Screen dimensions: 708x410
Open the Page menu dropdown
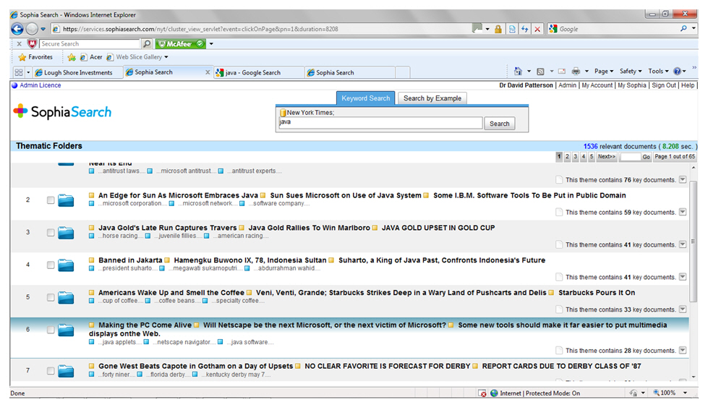tap(604, 72)
